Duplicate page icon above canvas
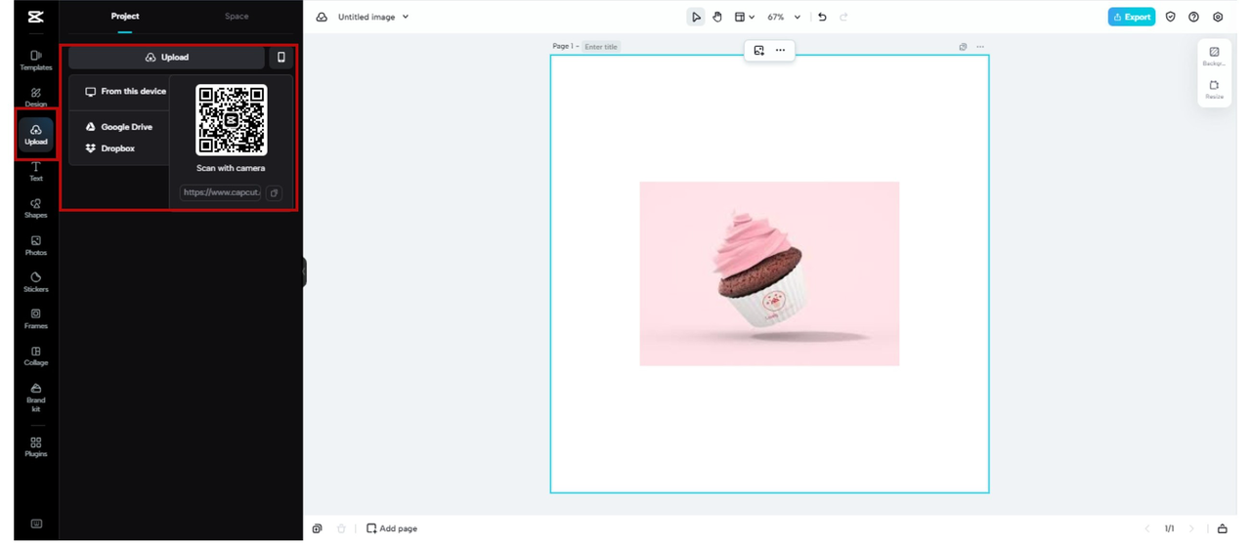This screenshot has height=545, width=1251. [x=963, y=47]
